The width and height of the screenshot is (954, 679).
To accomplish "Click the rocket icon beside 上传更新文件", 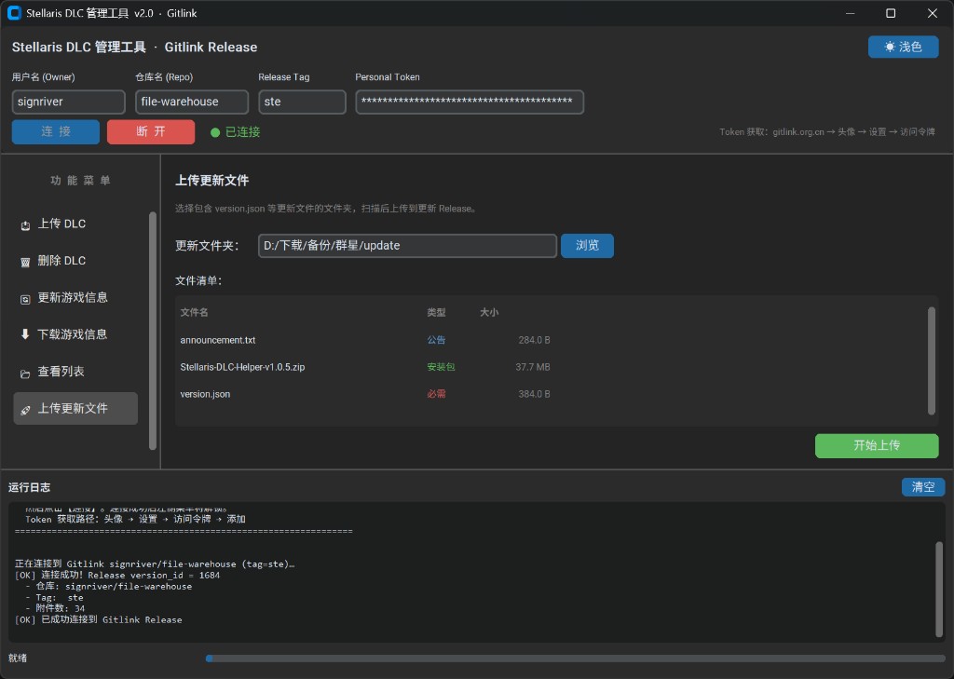I will 25,410.
